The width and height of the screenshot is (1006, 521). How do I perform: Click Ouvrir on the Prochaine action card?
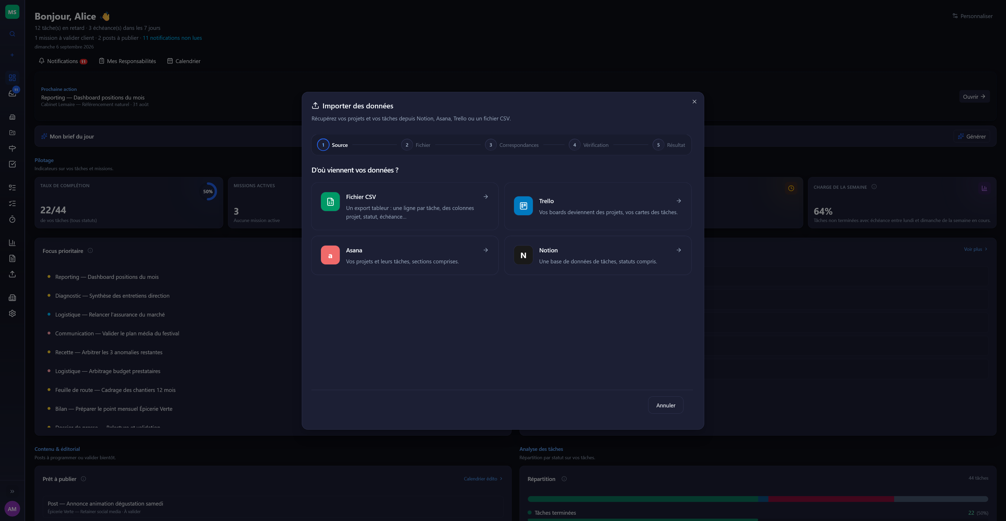[974, 97]
